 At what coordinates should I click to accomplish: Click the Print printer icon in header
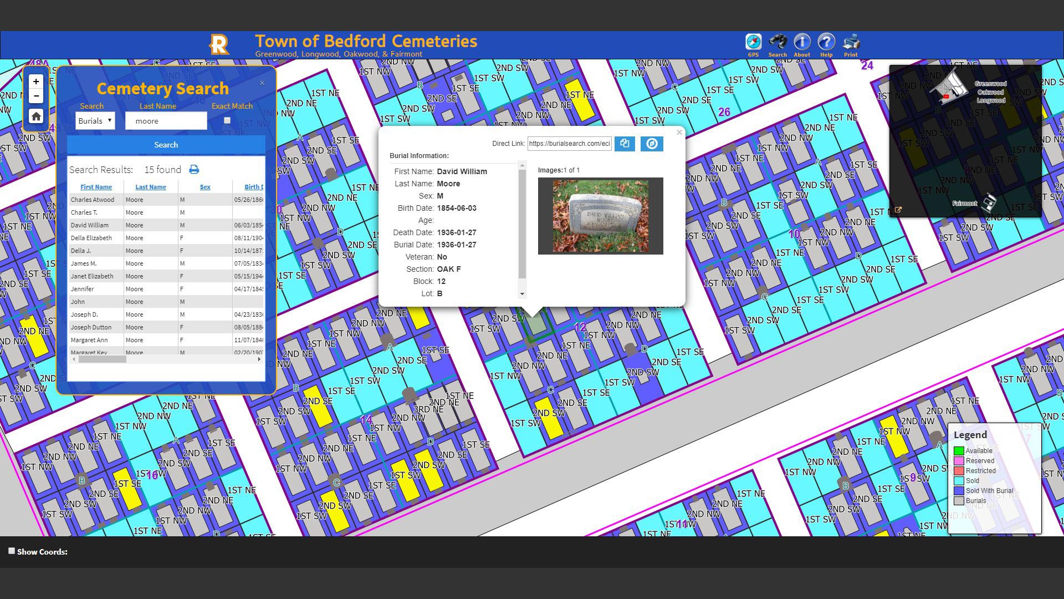point(851,42)
